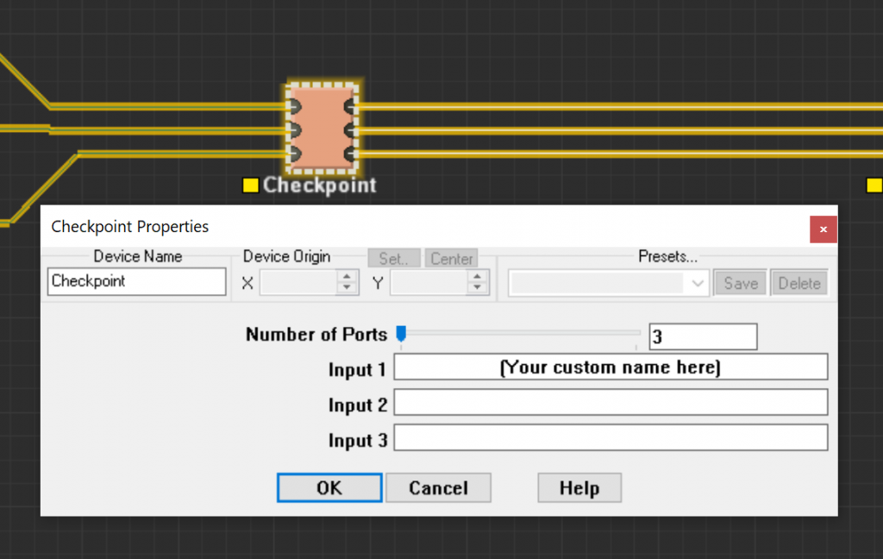Click the Input 1 custom name field
883x559 pixels.
[x=610, y=367]
